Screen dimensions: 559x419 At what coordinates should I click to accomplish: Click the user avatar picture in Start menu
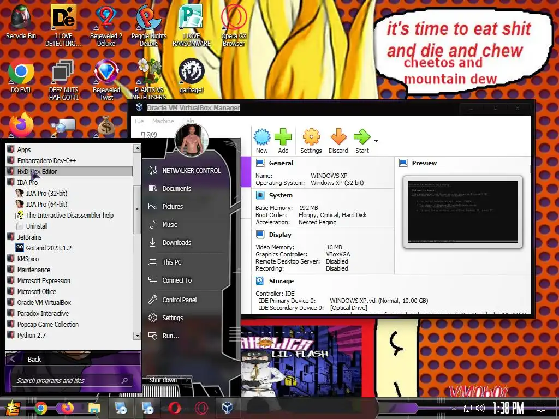click(x=192, y=141)
